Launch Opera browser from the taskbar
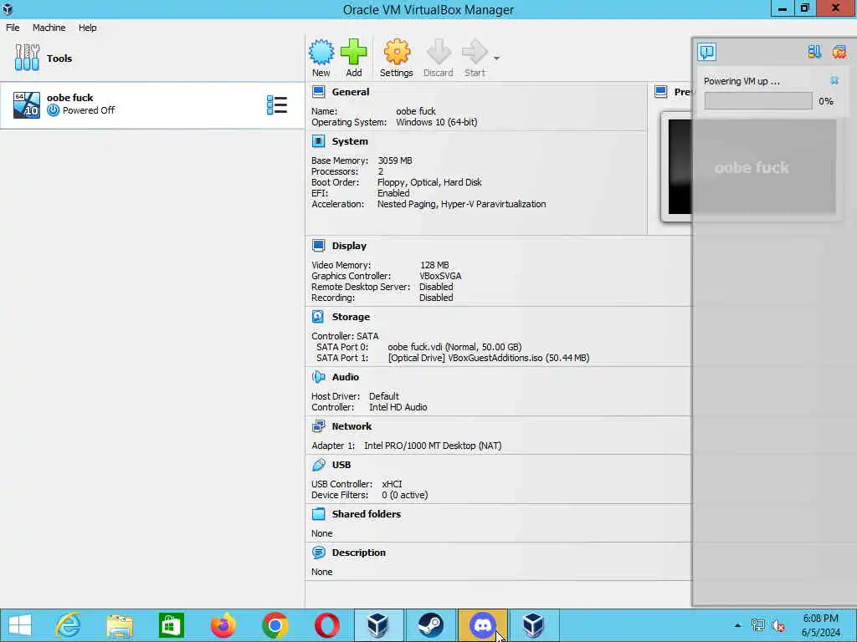 (327, 625)
